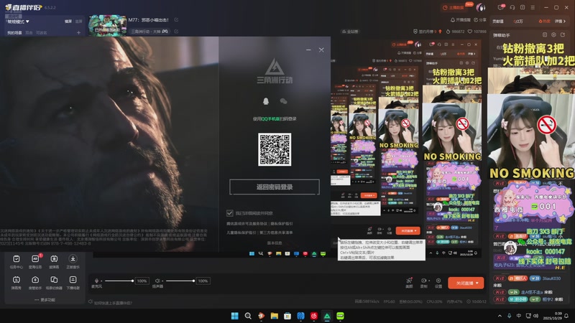The width and height of the screenshot is (575, 323).
Task: Show hidden system tray icons chevron
Action: pyautogui.click(x=500, y=316)
